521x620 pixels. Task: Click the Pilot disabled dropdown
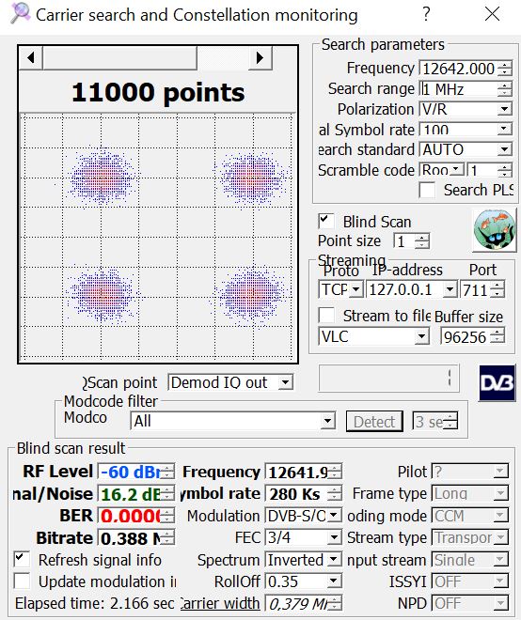coord(470,472)
